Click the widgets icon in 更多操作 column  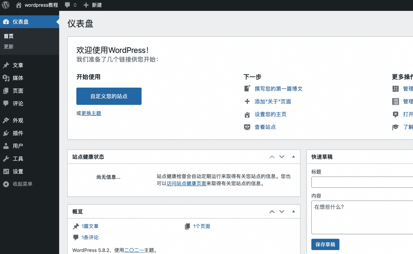point(395,88)
